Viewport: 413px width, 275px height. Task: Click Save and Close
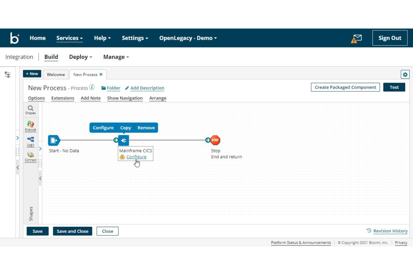(73, 231)
